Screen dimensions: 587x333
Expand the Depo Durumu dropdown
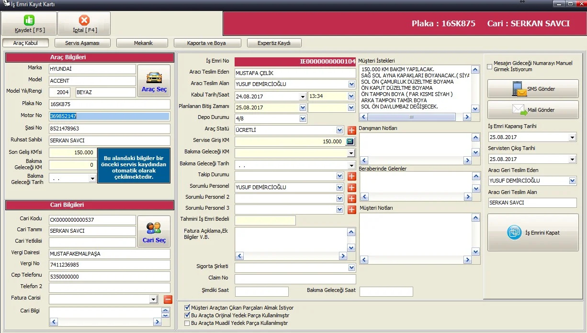[303, 118]
